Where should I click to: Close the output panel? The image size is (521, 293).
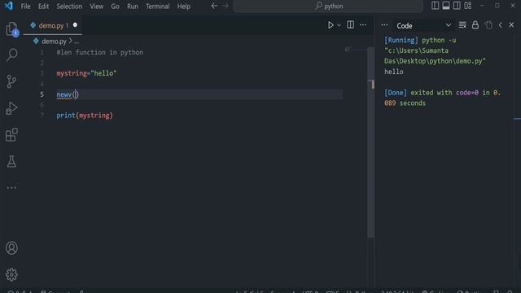click(x=511, y=25)
